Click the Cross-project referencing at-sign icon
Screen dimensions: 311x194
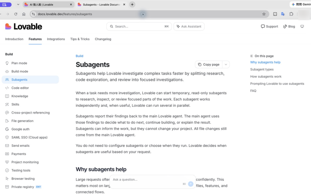(7, 113)
